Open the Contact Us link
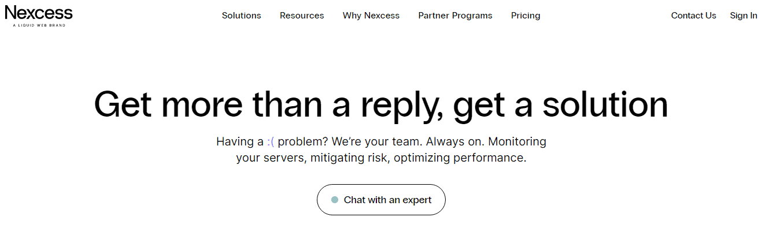The image size is (762, 243). point(694,16)
